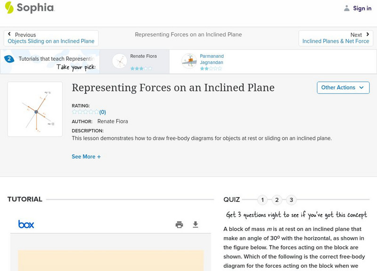Screen dimensions: 377x271
Task: Go to Next: Inclined Planes & Net Force
Action: click(336, 38)
